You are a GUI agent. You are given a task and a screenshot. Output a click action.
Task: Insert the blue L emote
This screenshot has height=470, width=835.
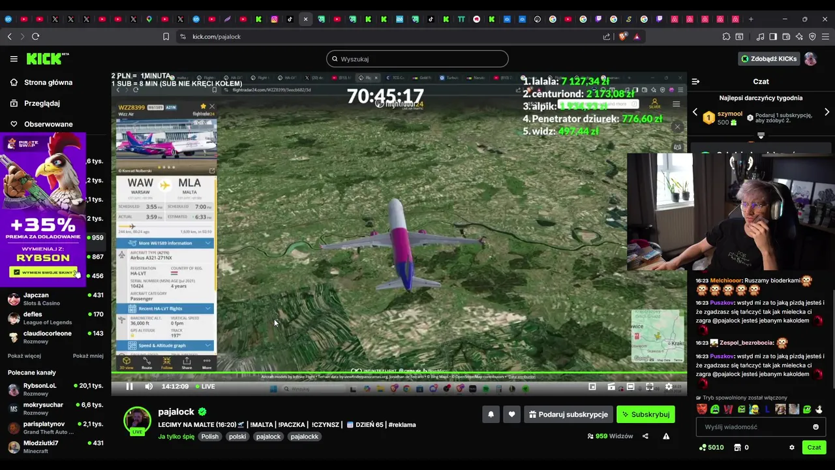[x=767, y=410]
